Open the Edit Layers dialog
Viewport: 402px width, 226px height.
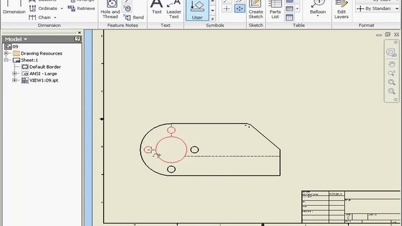point(341,10)
